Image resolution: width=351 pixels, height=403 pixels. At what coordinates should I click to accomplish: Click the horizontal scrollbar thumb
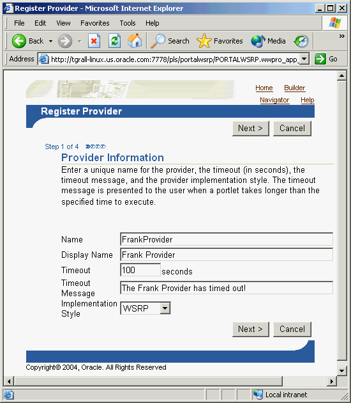(x=148, y=381)
